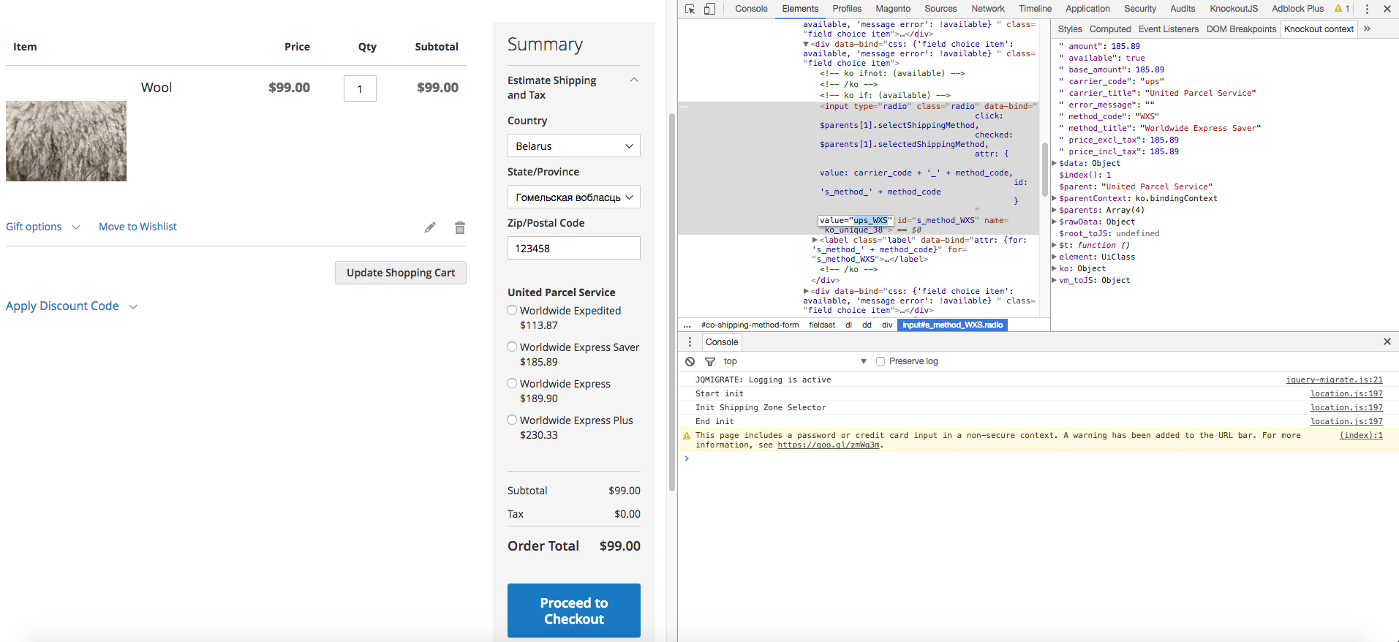Click Proceed to Checkout button

[x=574, y=611]
